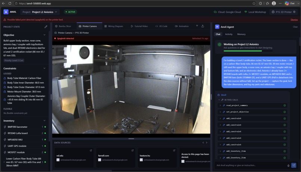The width and height of the screenshot is (301, 172).
Task: Click the printer camera feed image
Action: (x=131, y=89)
